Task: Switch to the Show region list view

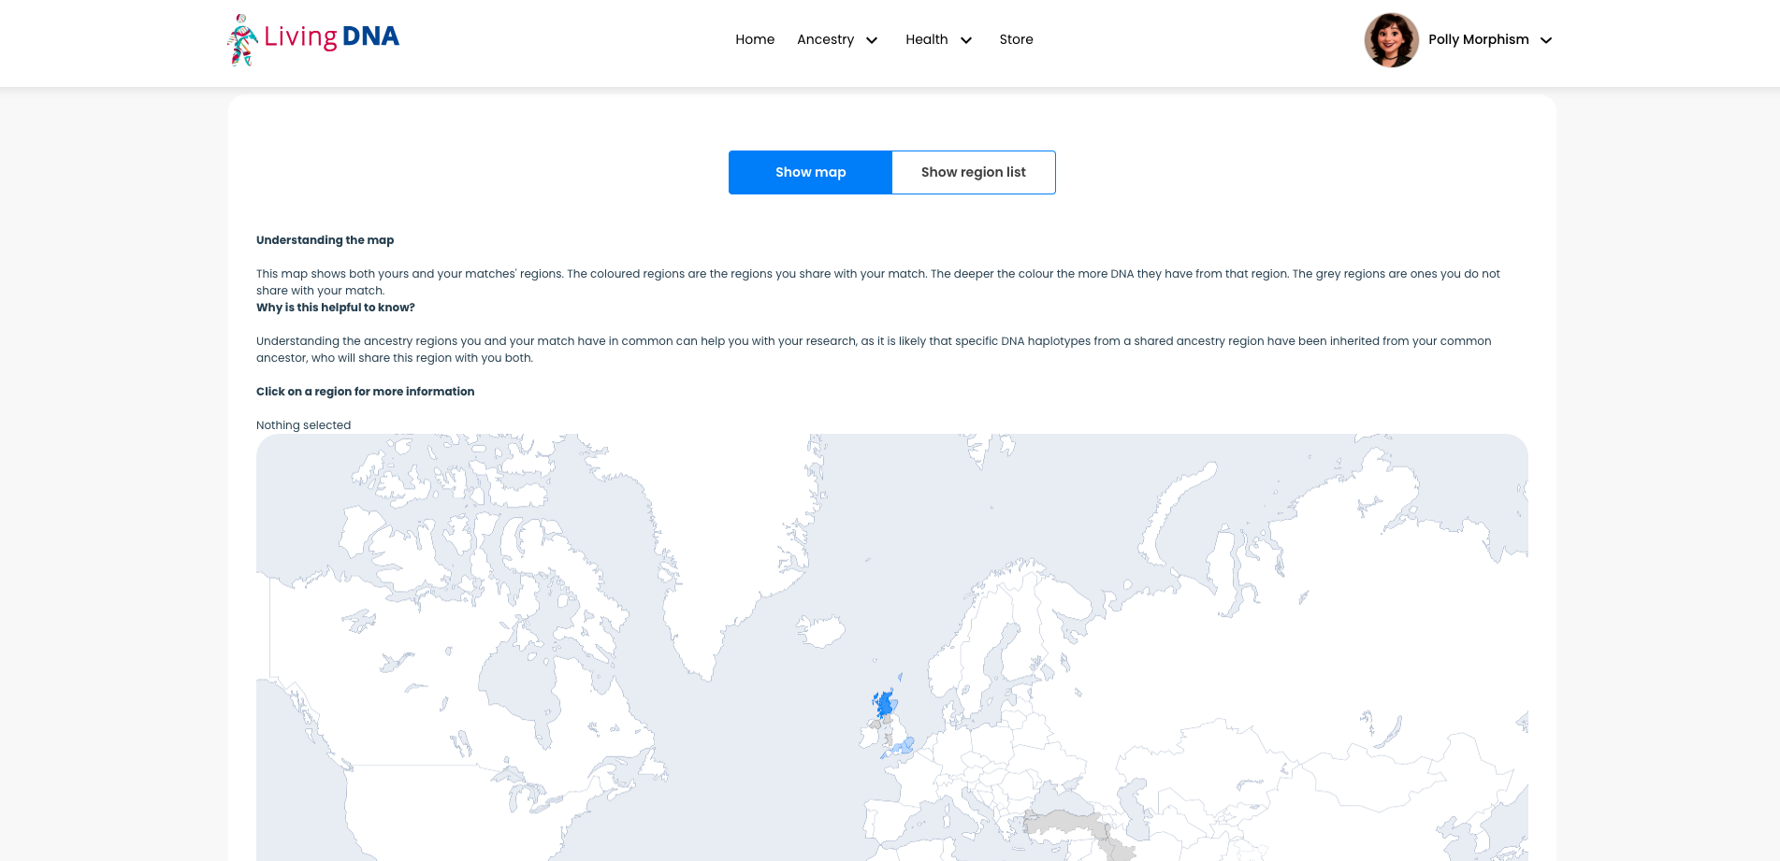Action: point(973,172)
